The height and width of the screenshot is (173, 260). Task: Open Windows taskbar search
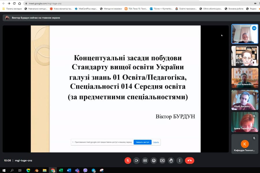point(12,170)
